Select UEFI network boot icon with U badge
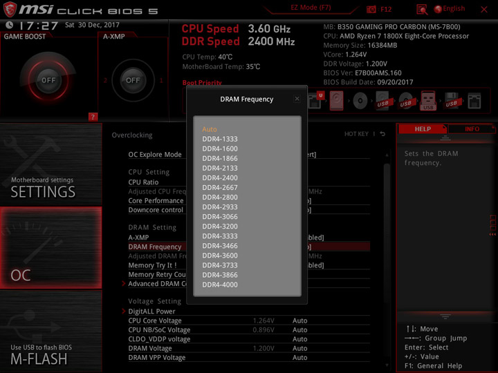498x373 pixels. coord(315,100)
